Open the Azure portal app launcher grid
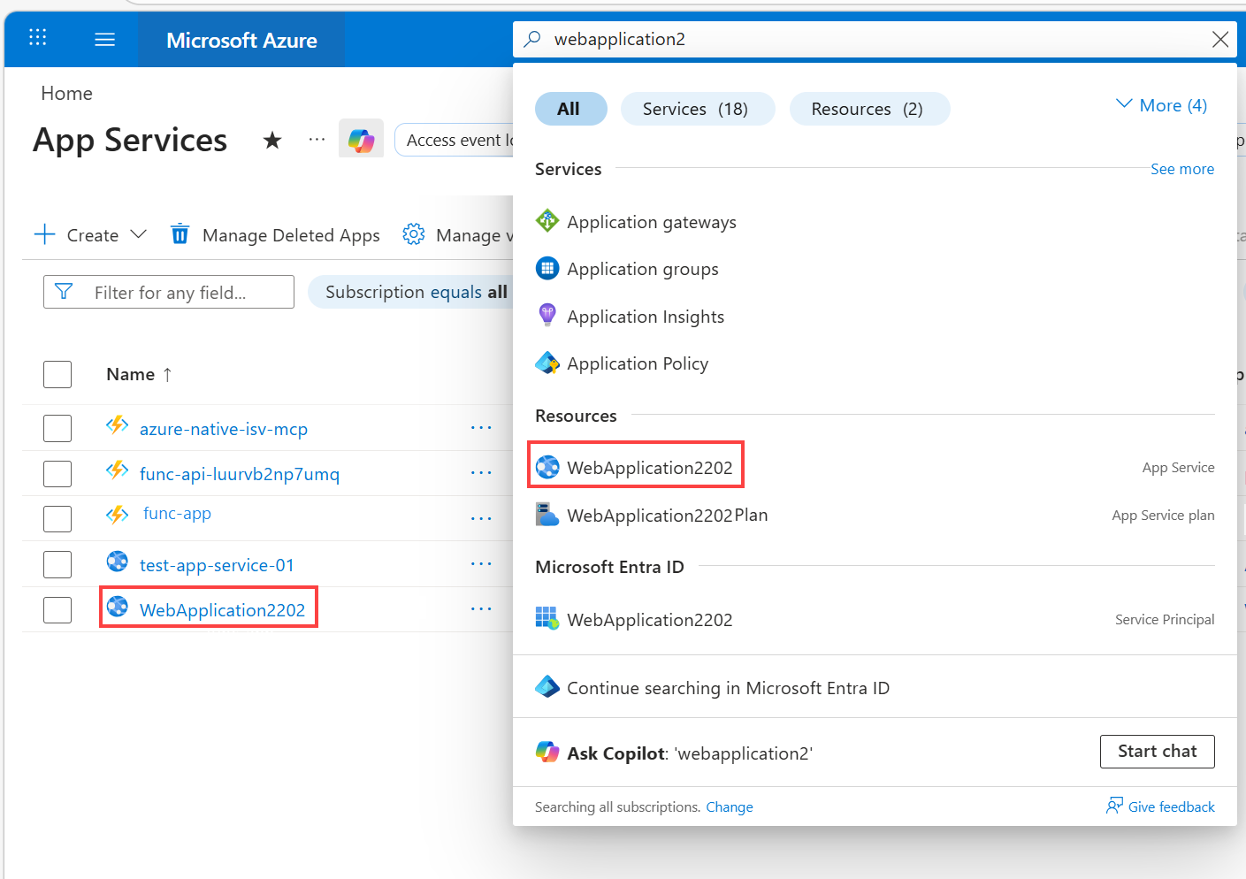 point(36,38)
